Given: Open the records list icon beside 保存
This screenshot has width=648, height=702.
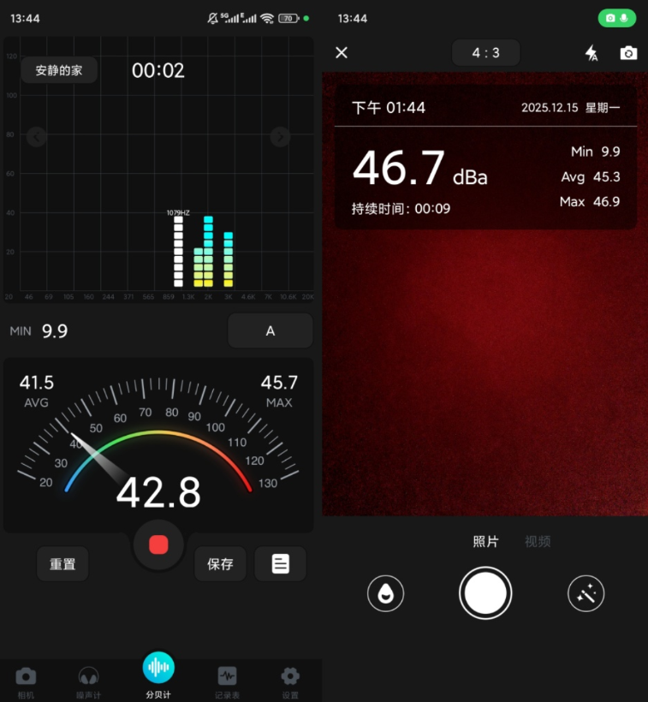Looking at the screenshot, I should pyautogui.click(x=280, y=564).
